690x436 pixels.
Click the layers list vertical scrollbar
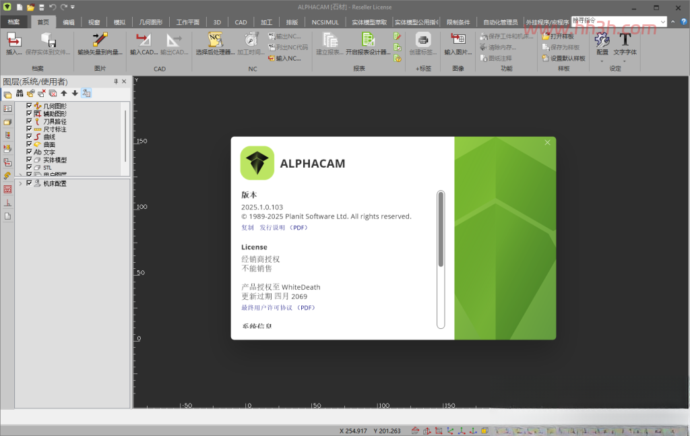pos(125,136)
